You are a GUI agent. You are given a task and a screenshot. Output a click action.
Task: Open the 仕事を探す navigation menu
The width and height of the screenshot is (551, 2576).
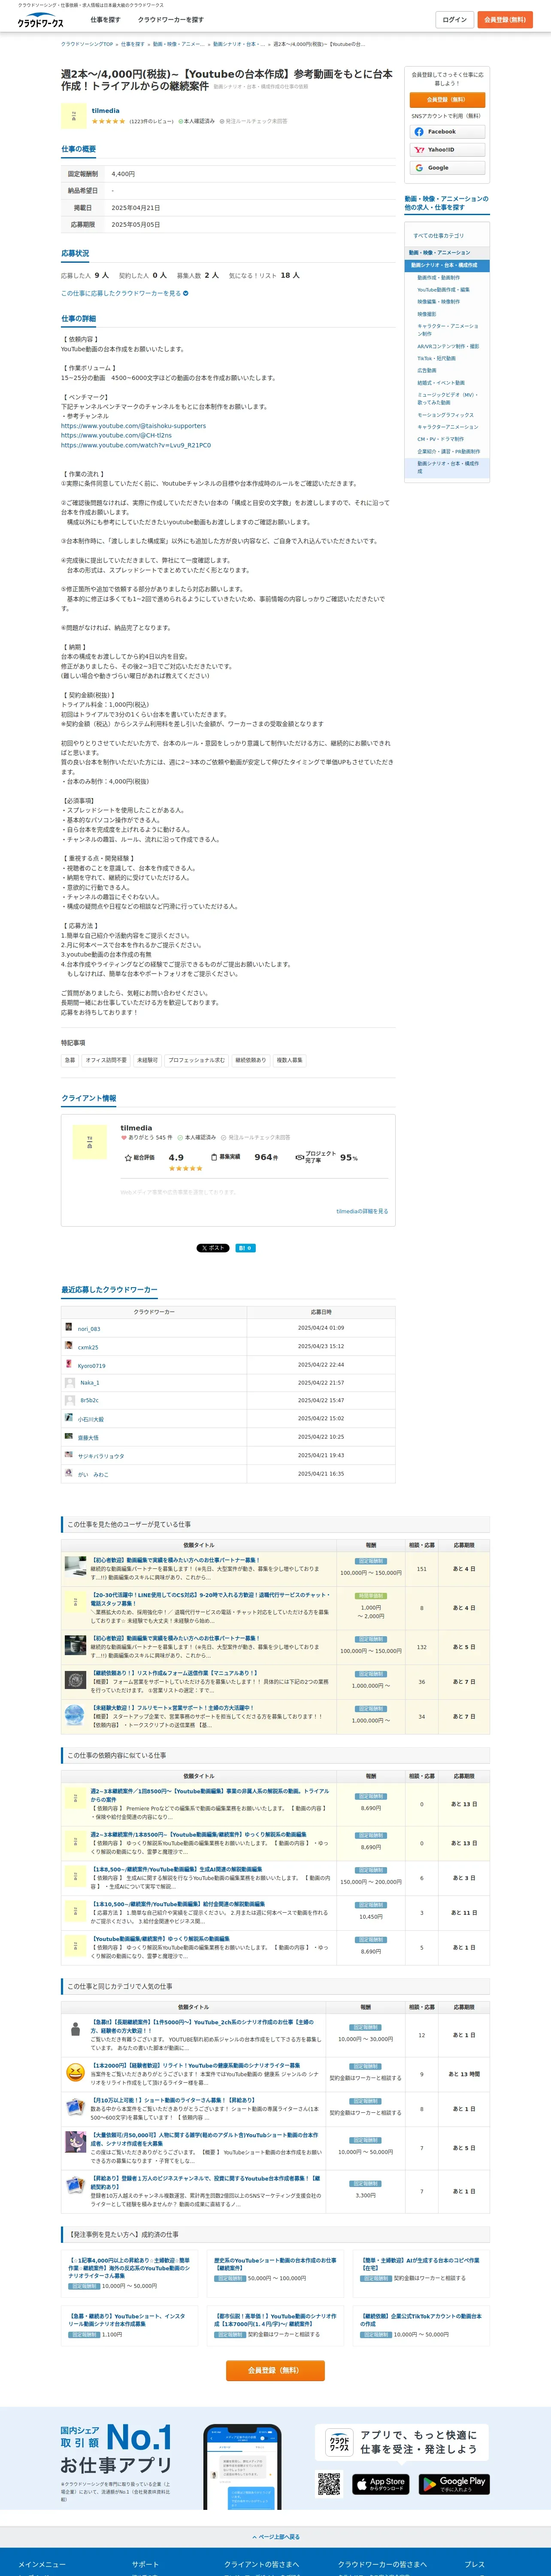click(x=105, y=20)
